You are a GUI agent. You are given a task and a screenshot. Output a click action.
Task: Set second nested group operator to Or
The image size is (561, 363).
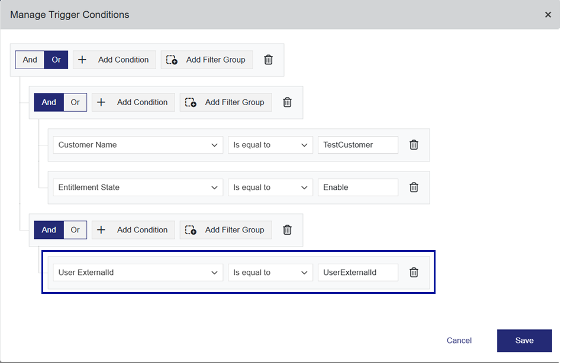(75, 230)
